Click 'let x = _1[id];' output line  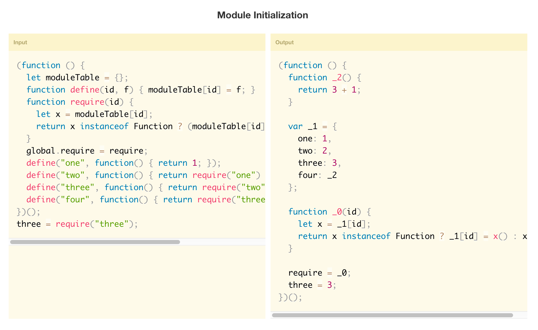334,224
